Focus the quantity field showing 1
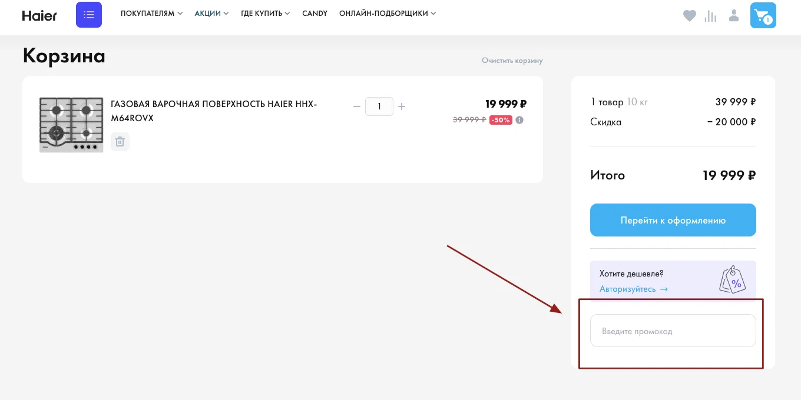This screenshot has width=801, height=400. (379, 106)
